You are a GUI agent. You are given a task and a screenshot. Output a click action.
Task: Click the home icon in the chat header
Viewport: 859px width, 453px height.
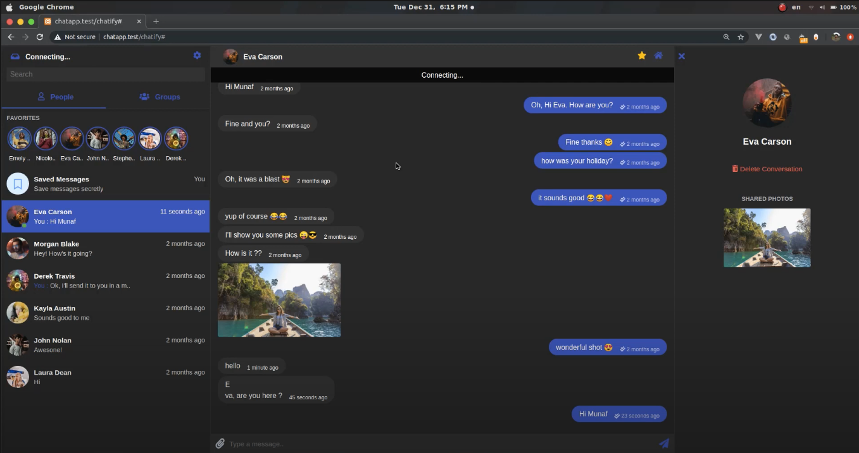658,56
